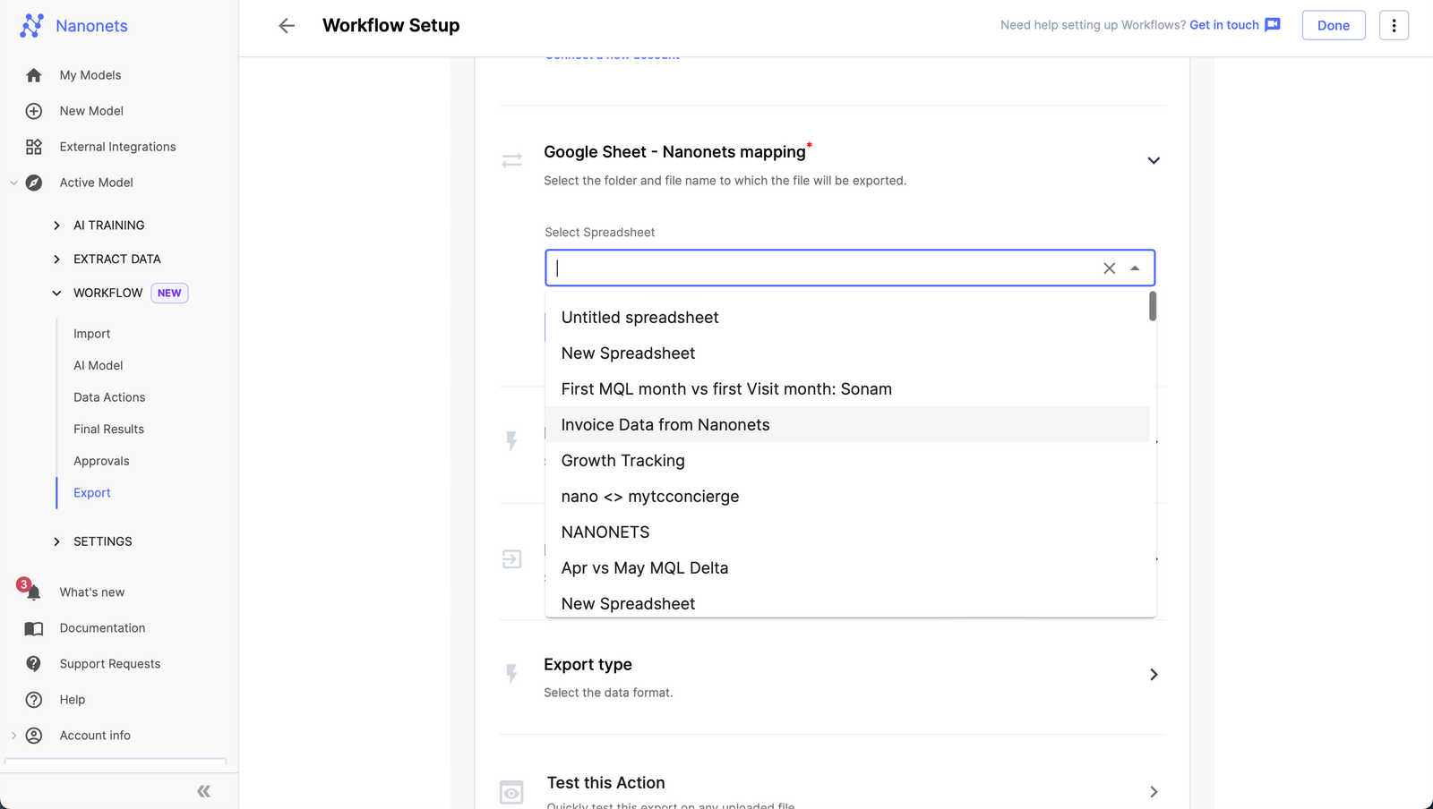Screen dimensions: 1433x809
Task: Click the New Model plus icon
Action: point(34,111)
